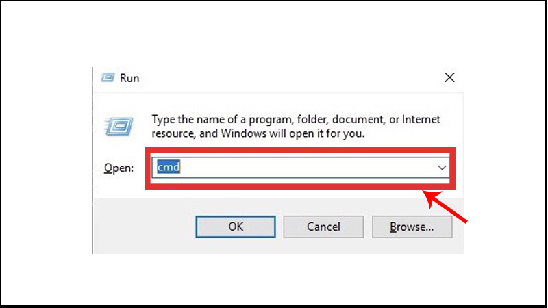Screen dimensions: 548x308
Task: Click the highlighted cmd text in Open box
Action: [x=169, y=167]
